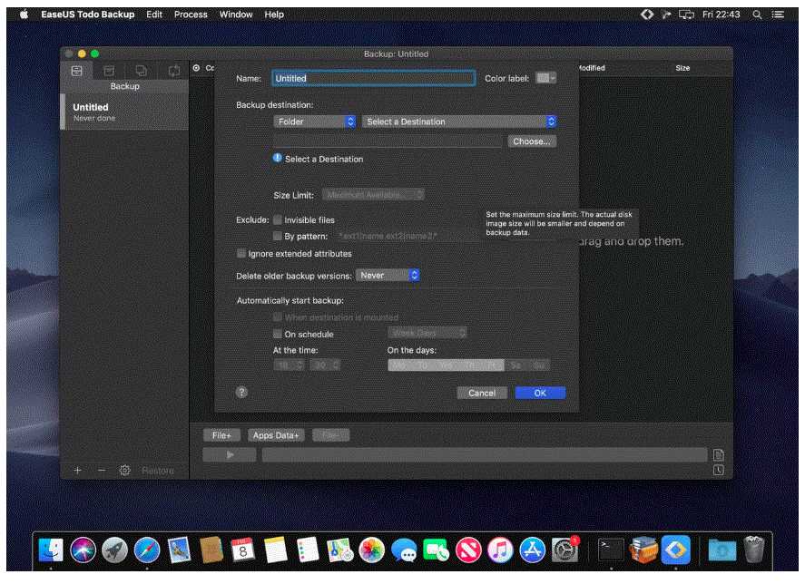The height and width of the screenshot is (584, 805).
Task: Open Terminal in the Dock
Action: 611,550
